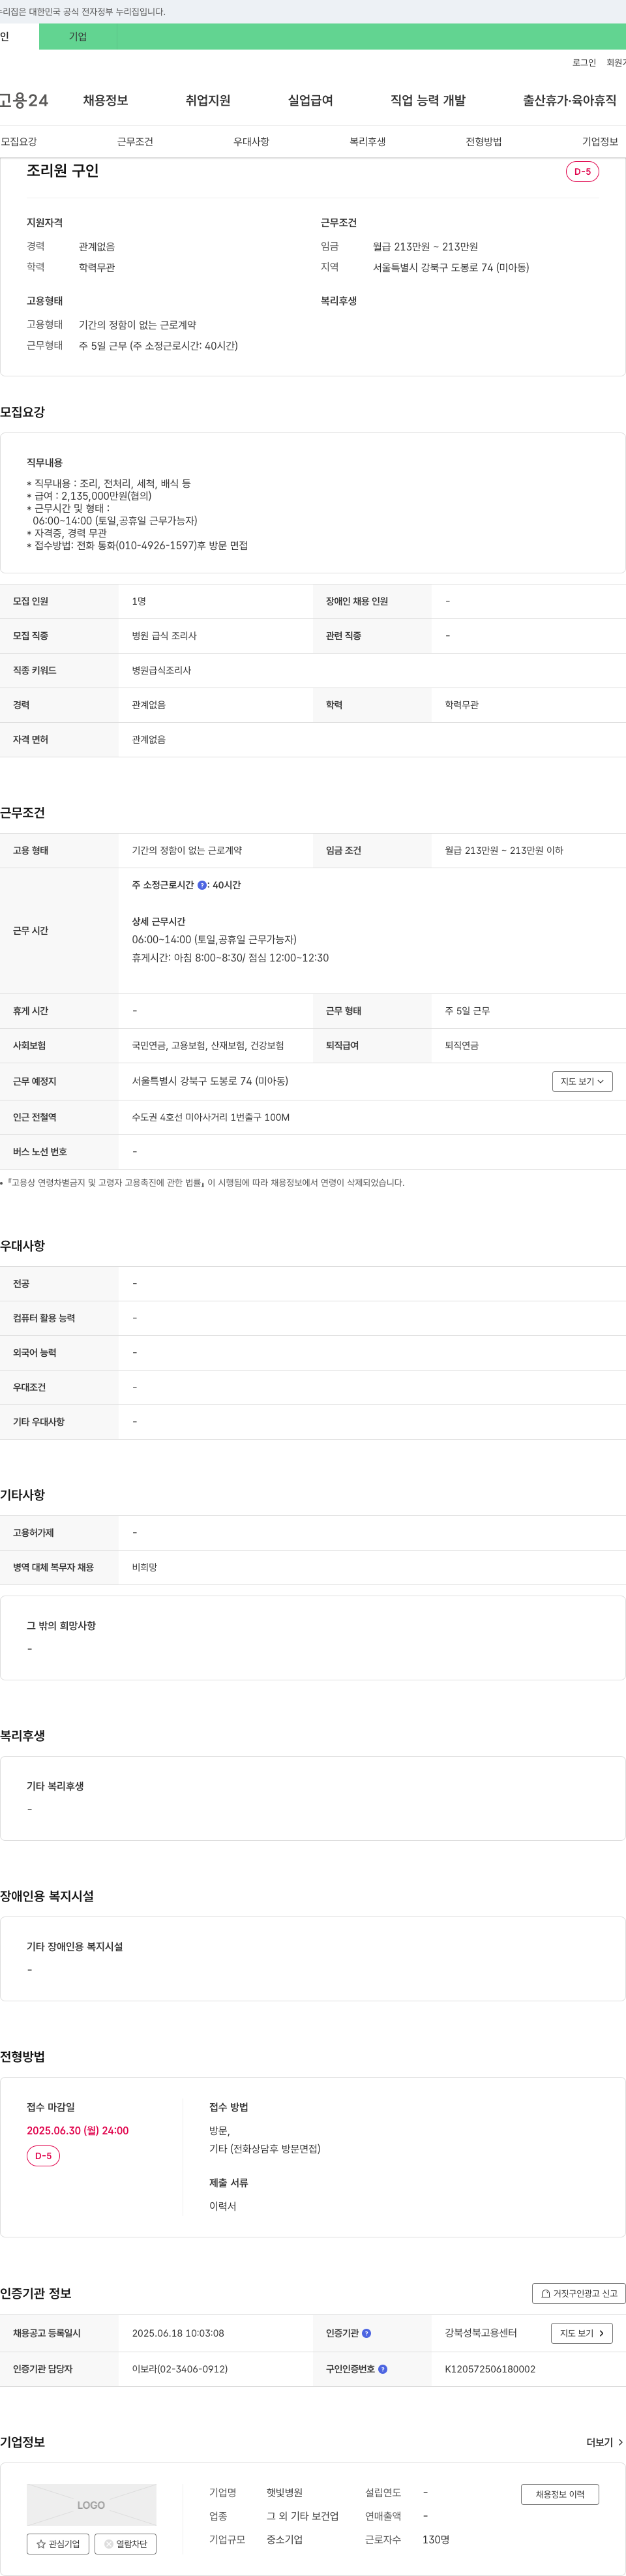Jump to the 근무조건 section tab
This screenshot has height=2576, width=626.
(135, 142)
